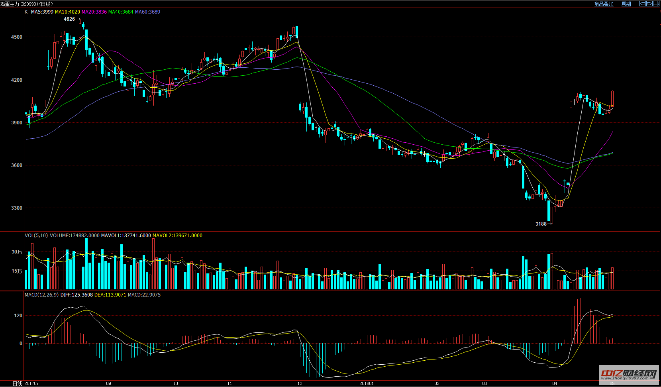
Task: Select the magenta MA20:3836 indicator label
Action: tap(94, 12)
